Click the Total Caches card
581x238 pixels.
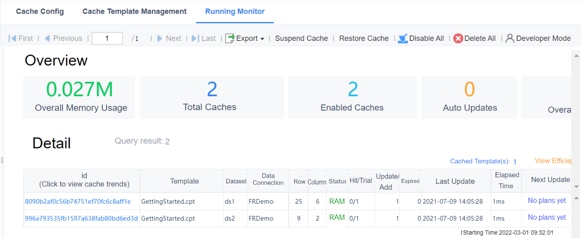point(212,97)
